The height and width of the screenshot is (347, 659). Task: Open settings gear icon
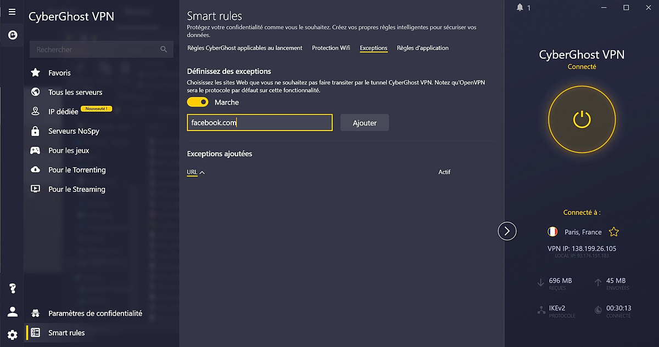click(x=12, y=335)
